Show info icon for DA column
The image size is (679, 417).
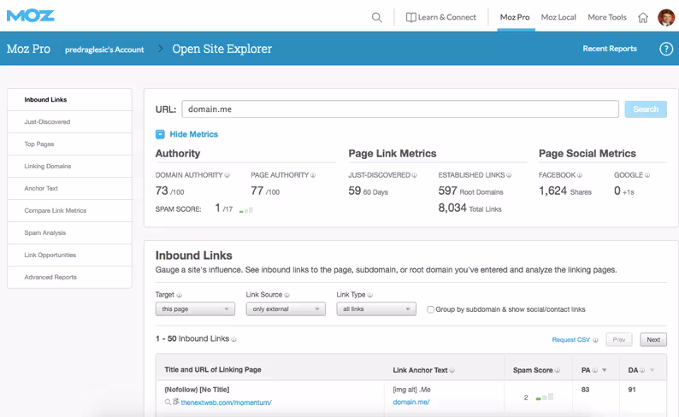pos(642,370)
